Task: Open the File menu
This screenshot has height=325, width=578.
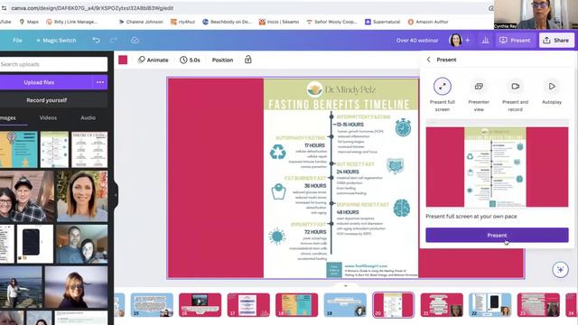Action: (17, 40)
